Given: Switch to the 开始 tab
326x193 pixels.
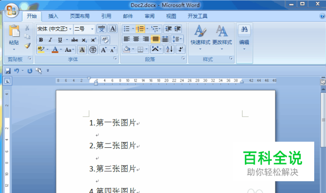Looking at the screenshot, I should (32, 16).
